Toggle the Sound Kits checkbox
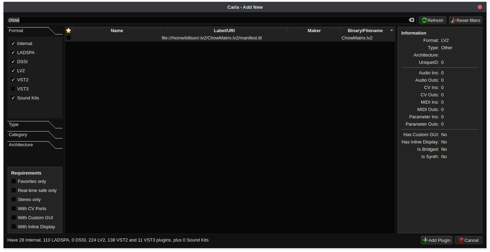Image resolution: width=490 pixels, height=252 pixels. point(13,98)
